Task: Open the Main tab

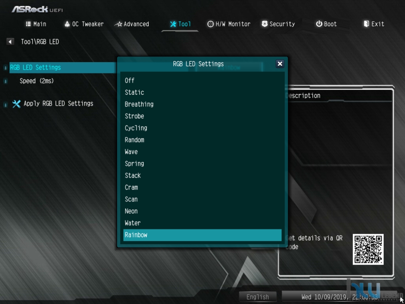Action: click(x=36, y=24)
